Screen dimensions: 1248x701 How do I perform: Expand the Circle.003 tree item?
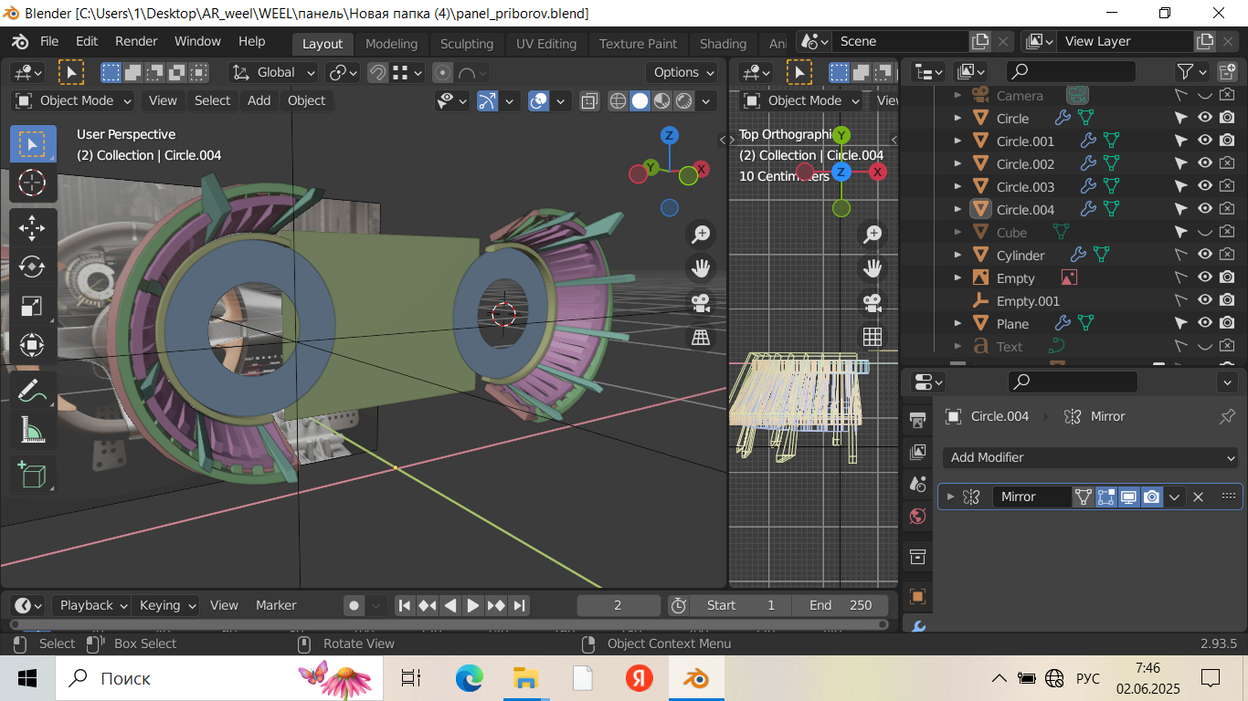(x=957, y=187)
